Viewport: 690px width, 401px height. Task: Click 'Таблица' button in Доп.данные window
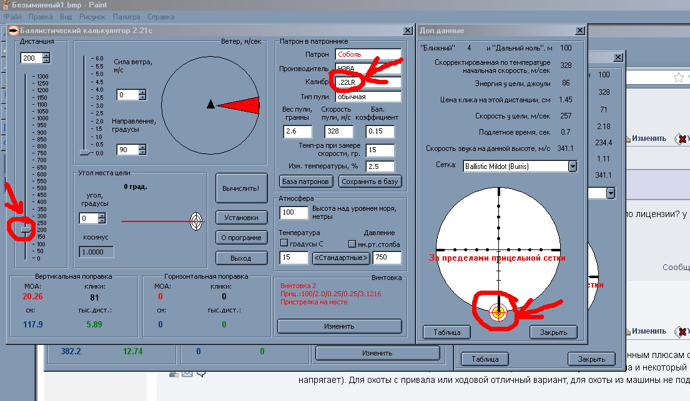coord(446,332)
